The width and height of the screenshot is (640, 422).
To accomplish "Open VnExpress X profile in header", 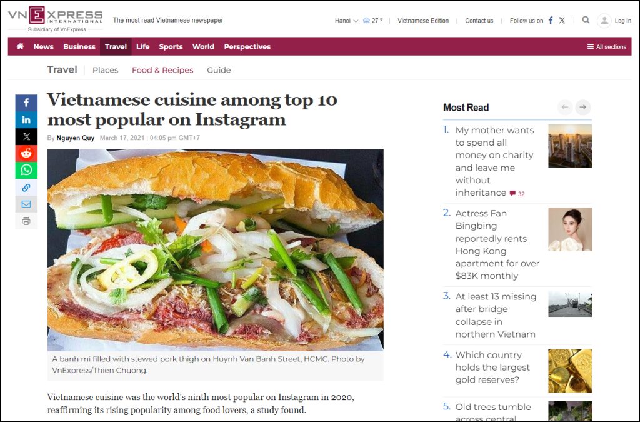I will click(x=562, y=21).
